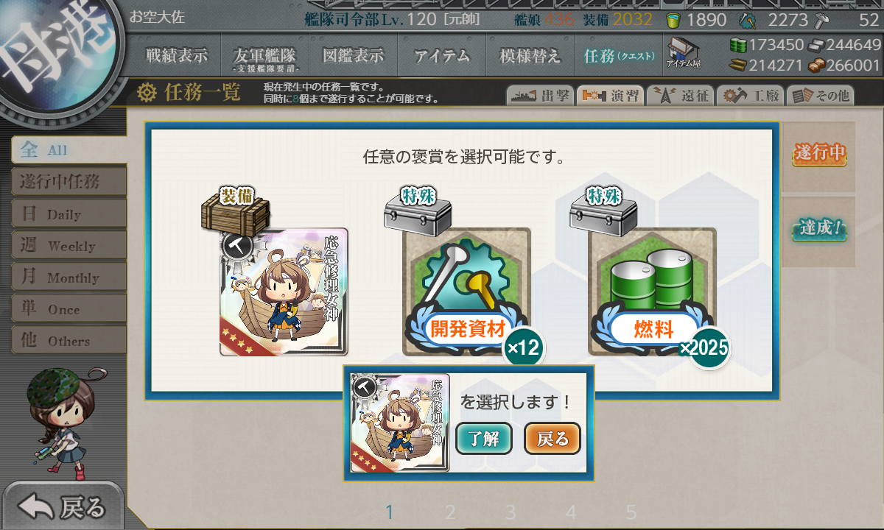Open the 演習 quest category tab
Screen dimensions: 884x530
610,95
